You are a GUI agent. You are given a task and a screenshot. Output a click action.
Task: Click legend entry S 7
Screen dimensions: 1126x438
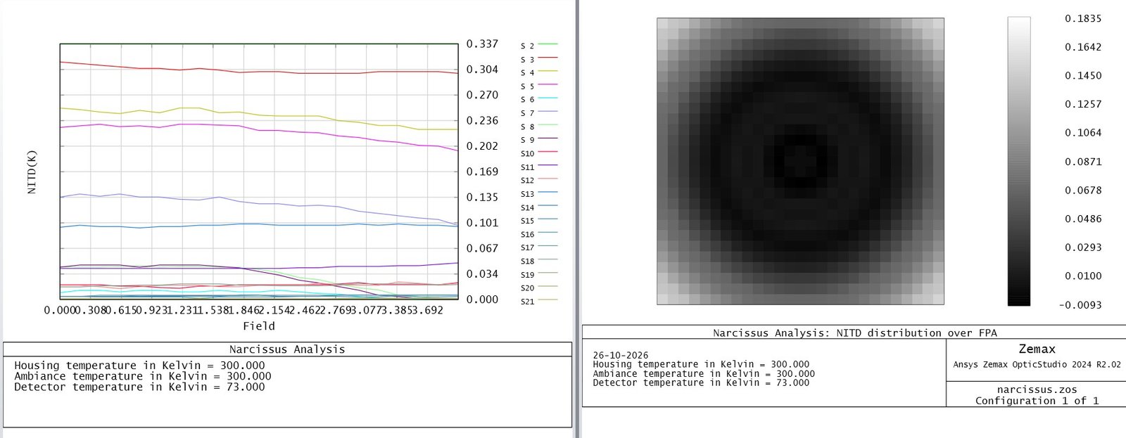click(x=539, y=112)
